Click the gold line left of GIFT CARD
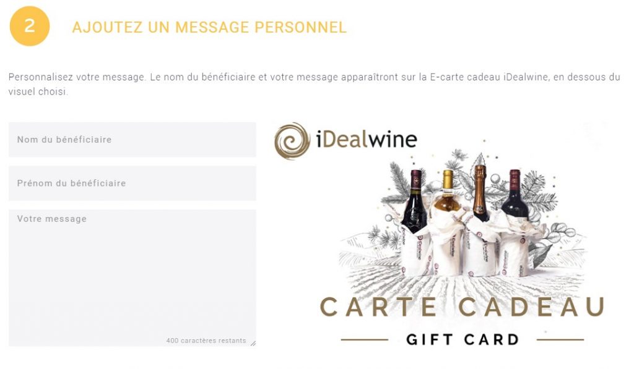This screenshot has width=634, height=369. tap(364, 340)
